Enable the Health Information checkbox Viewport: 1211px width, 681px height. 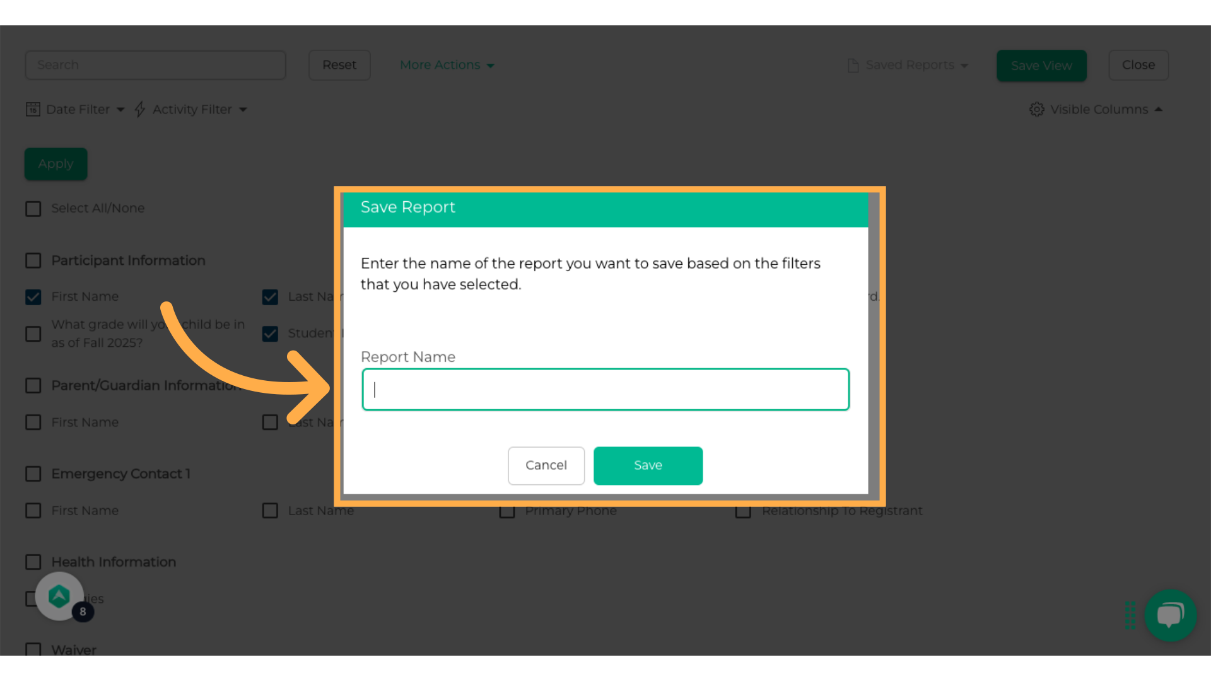pos(33,562)
